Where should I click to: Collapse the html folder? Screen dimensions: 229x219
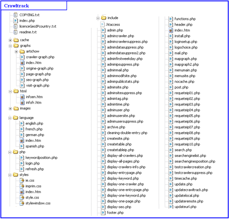(x=10, y=91)
